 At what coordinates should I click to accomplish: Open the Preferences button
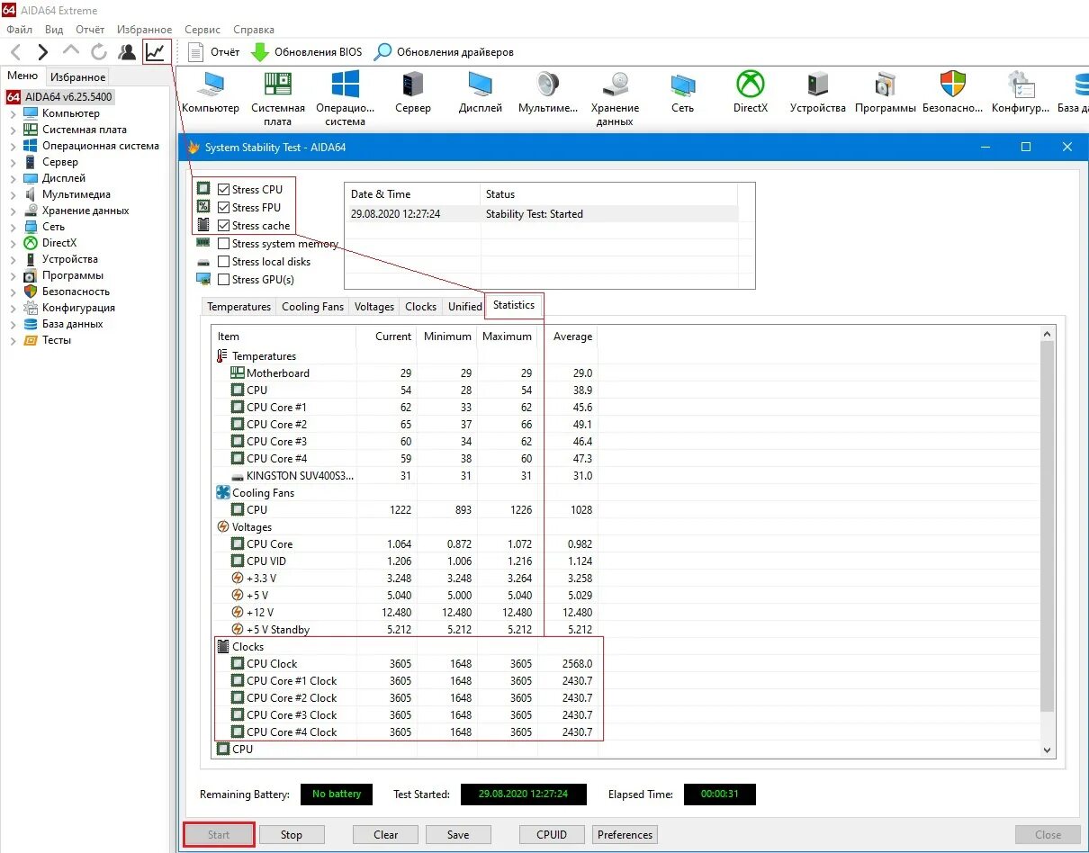(625, 835)
